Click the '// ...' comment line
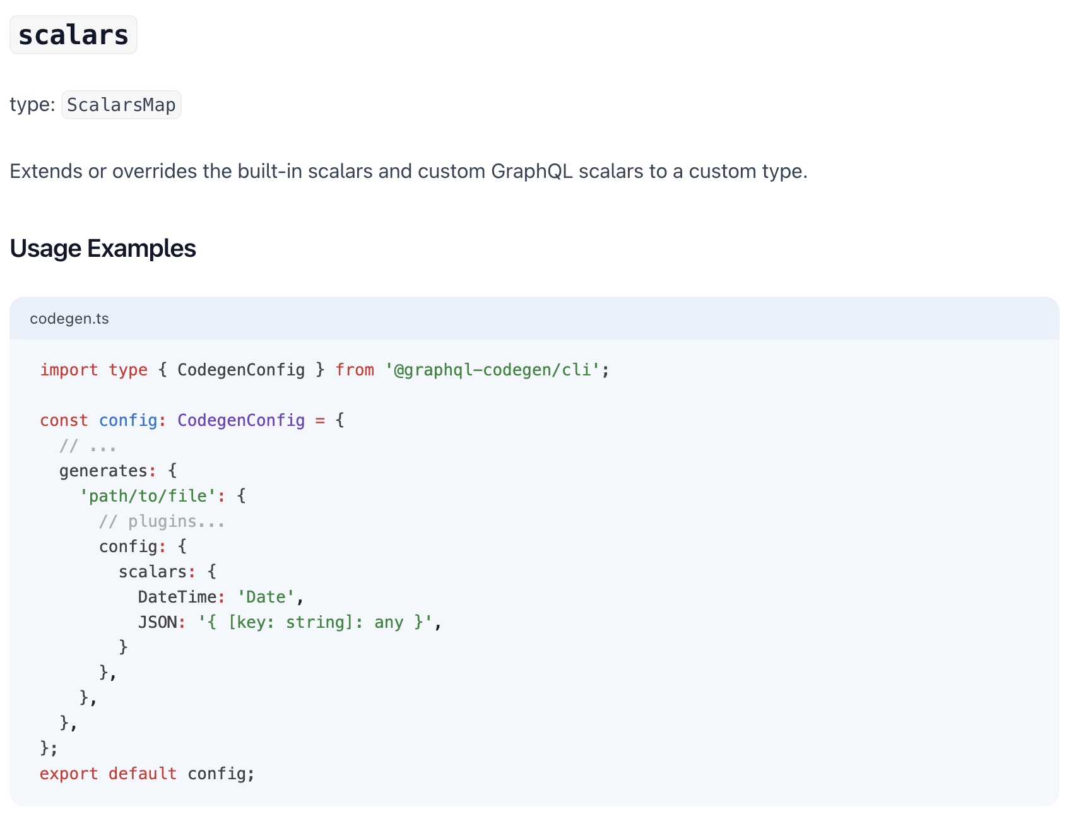Image resolution: width=1069 pixels, height=819 pixels. [x=88, y=446]
